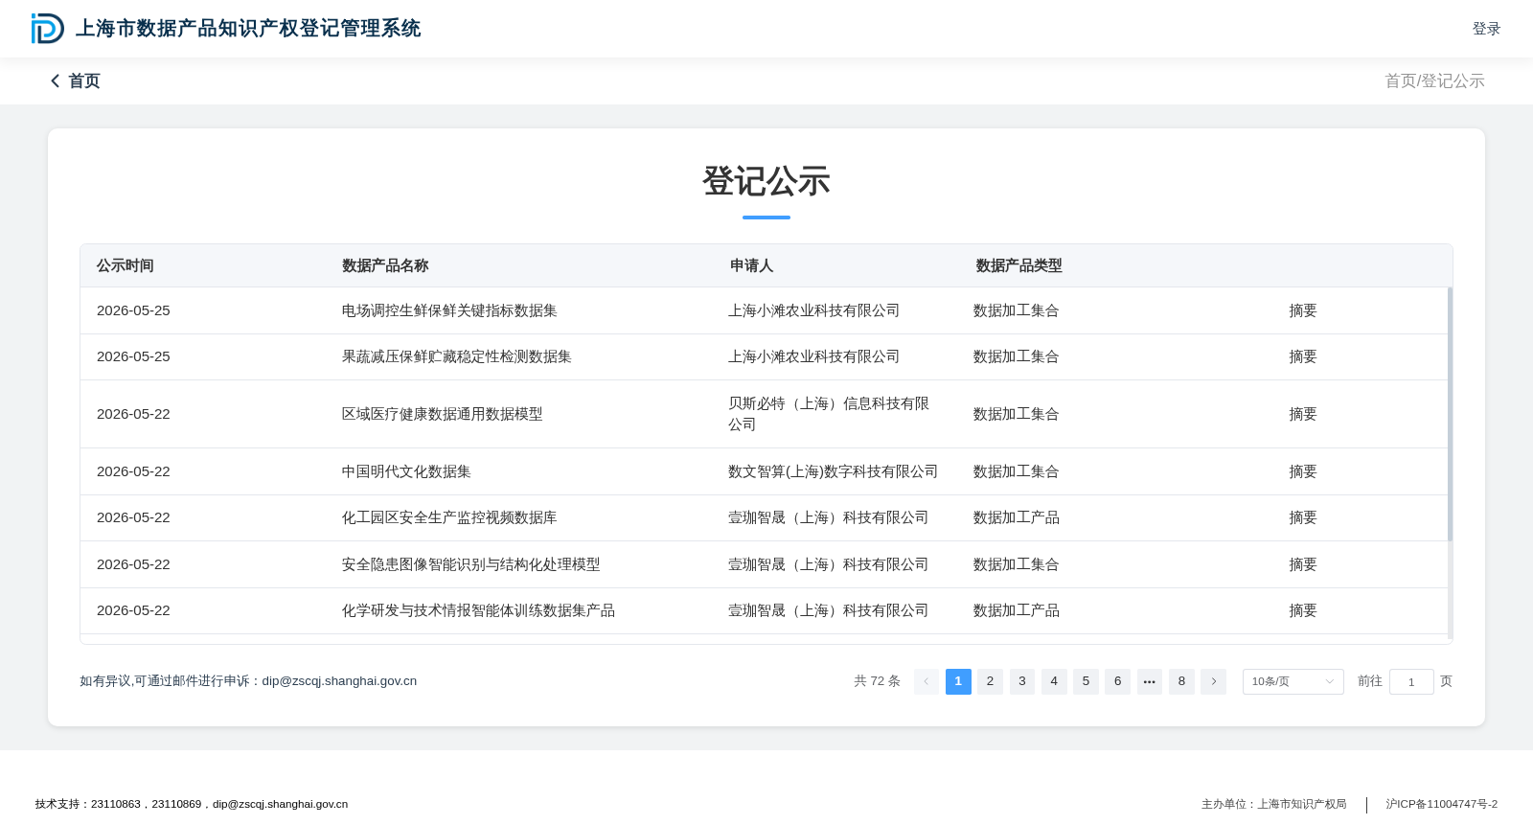
Task: Click applicant 数文智算(上海)数字科技有限公司
Action: click(833, 471)
